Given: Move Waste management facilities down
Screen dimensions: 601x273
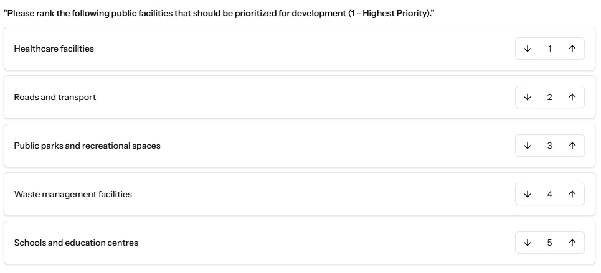Looking at the screenshot, I should (x=528, y=194).
